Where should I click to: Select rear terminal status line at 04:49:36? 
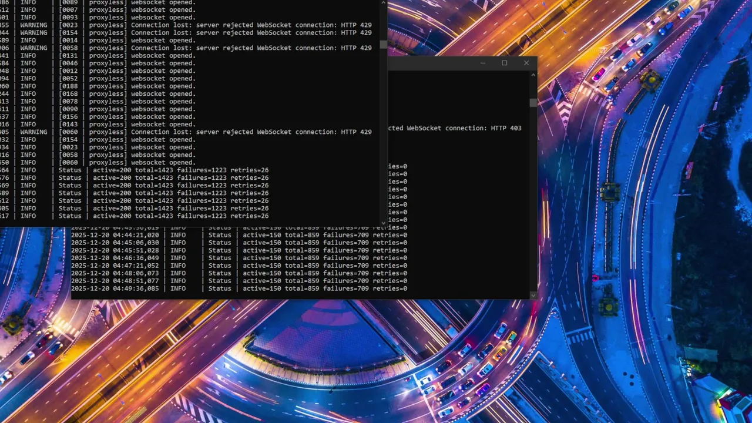[239, 288]
